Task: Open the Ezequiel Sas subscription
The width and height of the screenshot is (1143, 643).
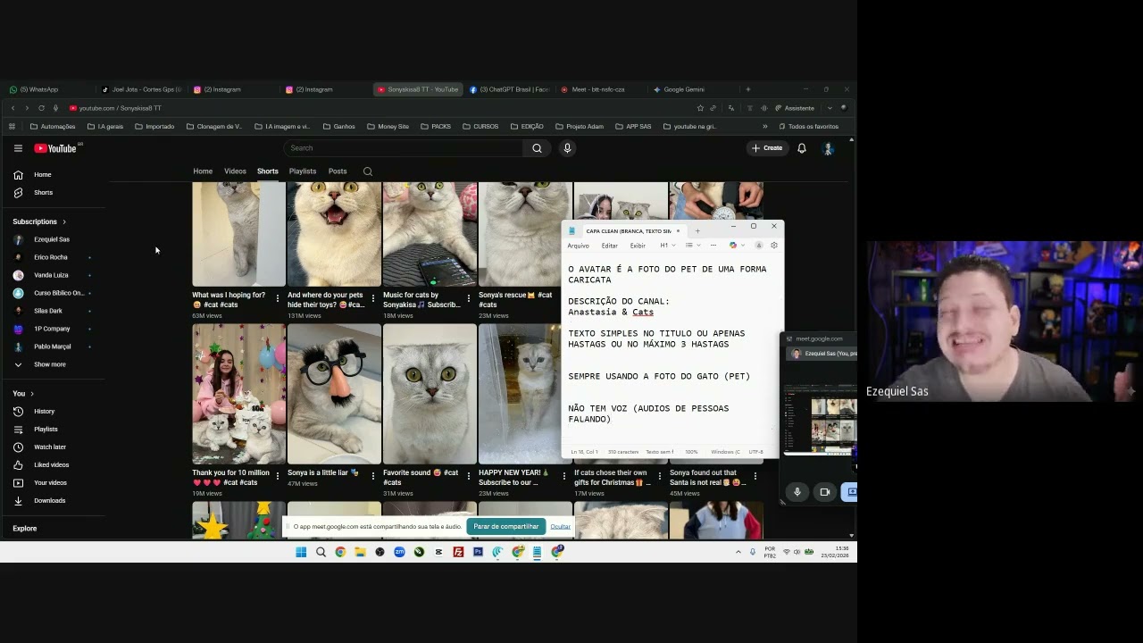Action: click(x=52, y=239)
